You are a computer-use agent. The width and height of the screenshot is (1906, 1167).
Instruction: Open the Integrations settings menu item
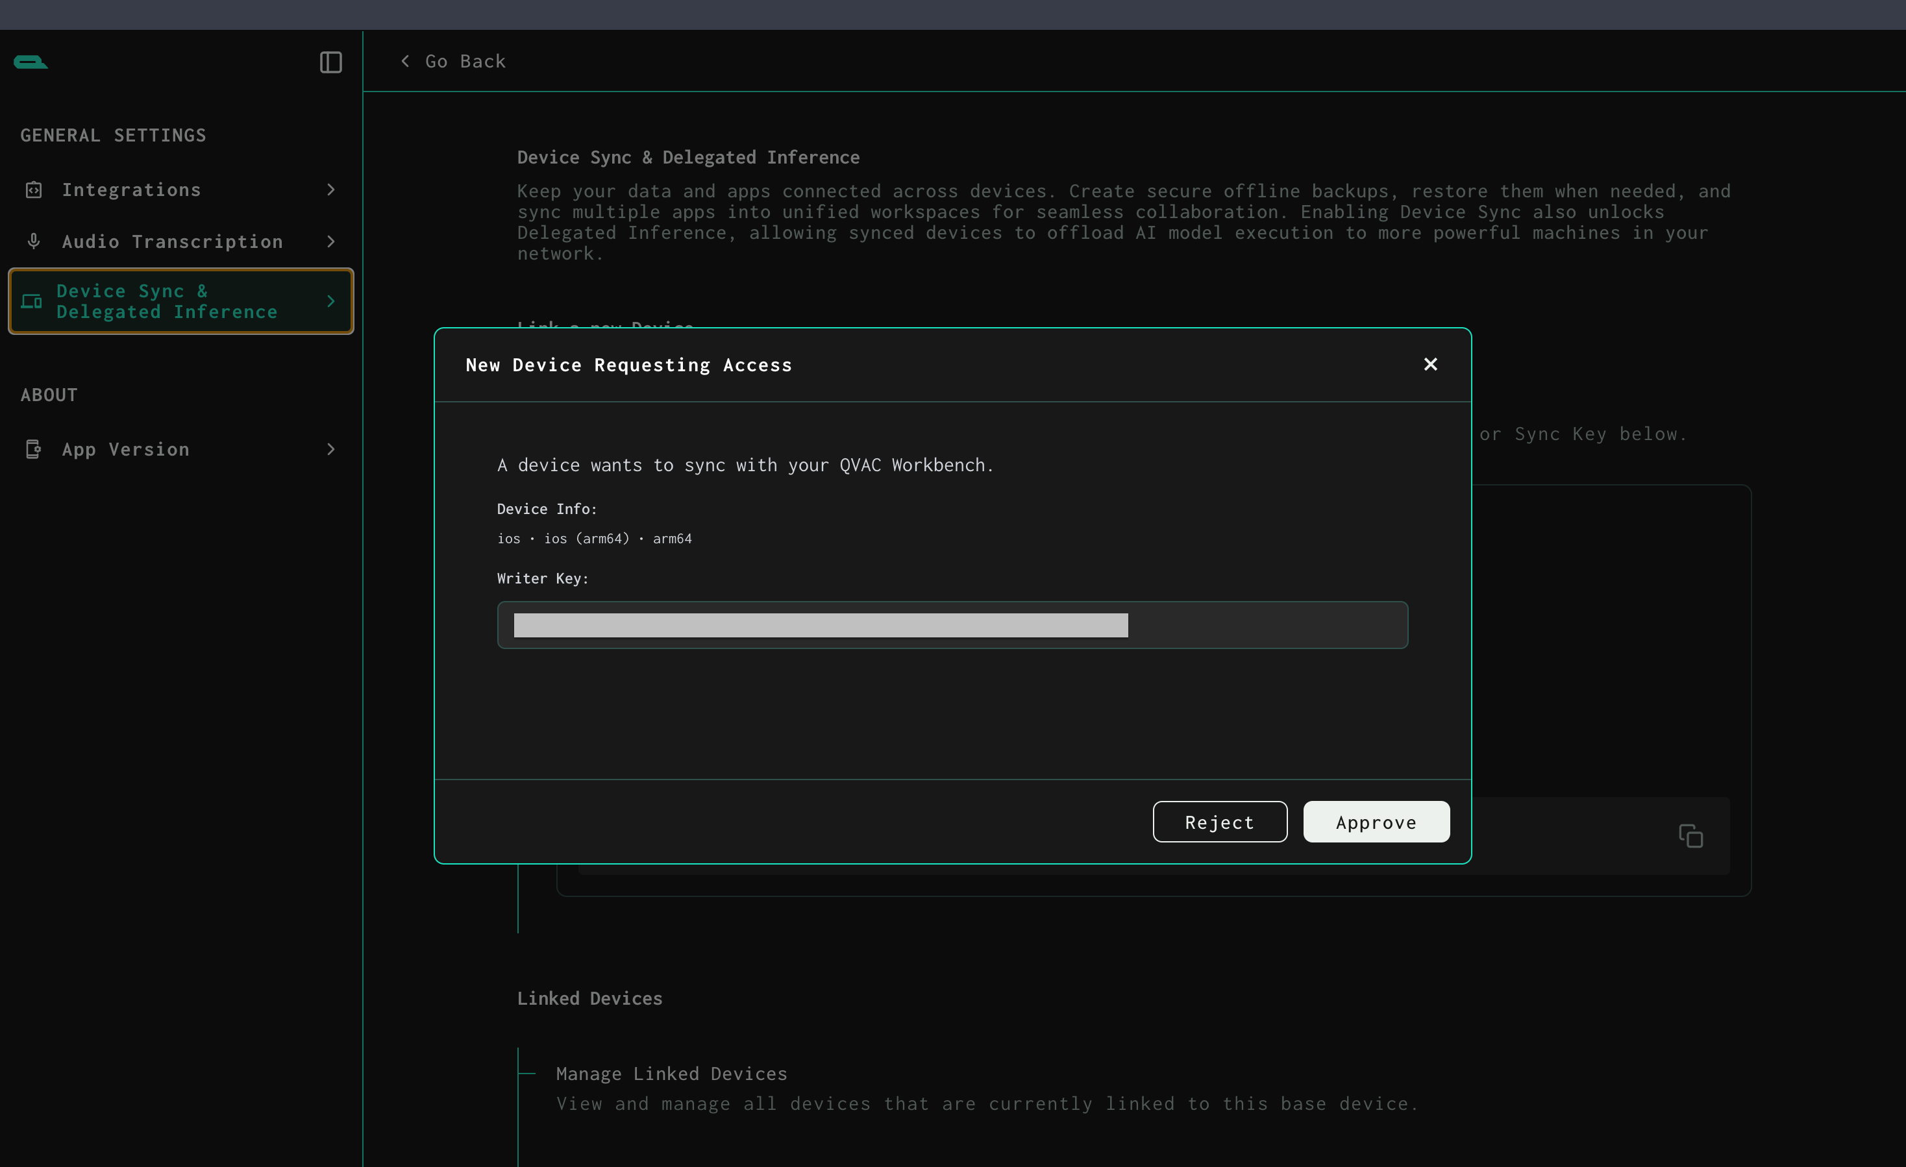[x=132, y=190]
